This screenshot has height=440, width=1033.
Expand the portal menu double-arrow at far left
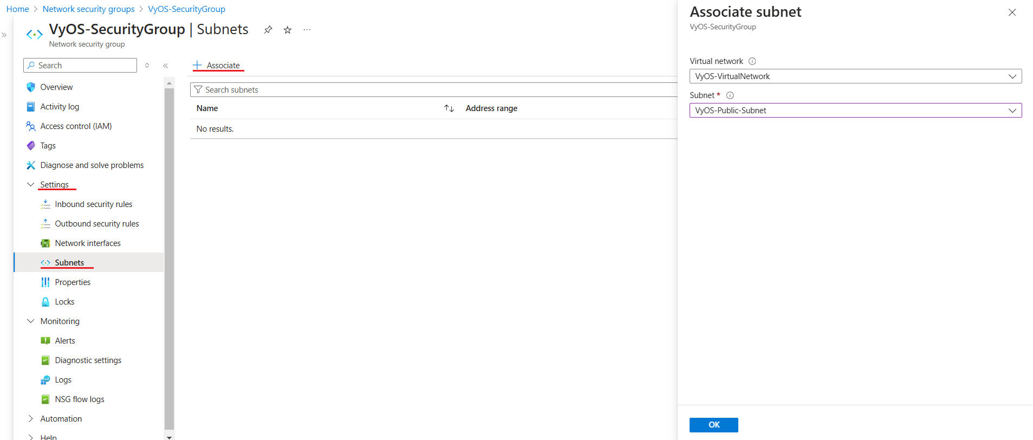tap(4, 35)
